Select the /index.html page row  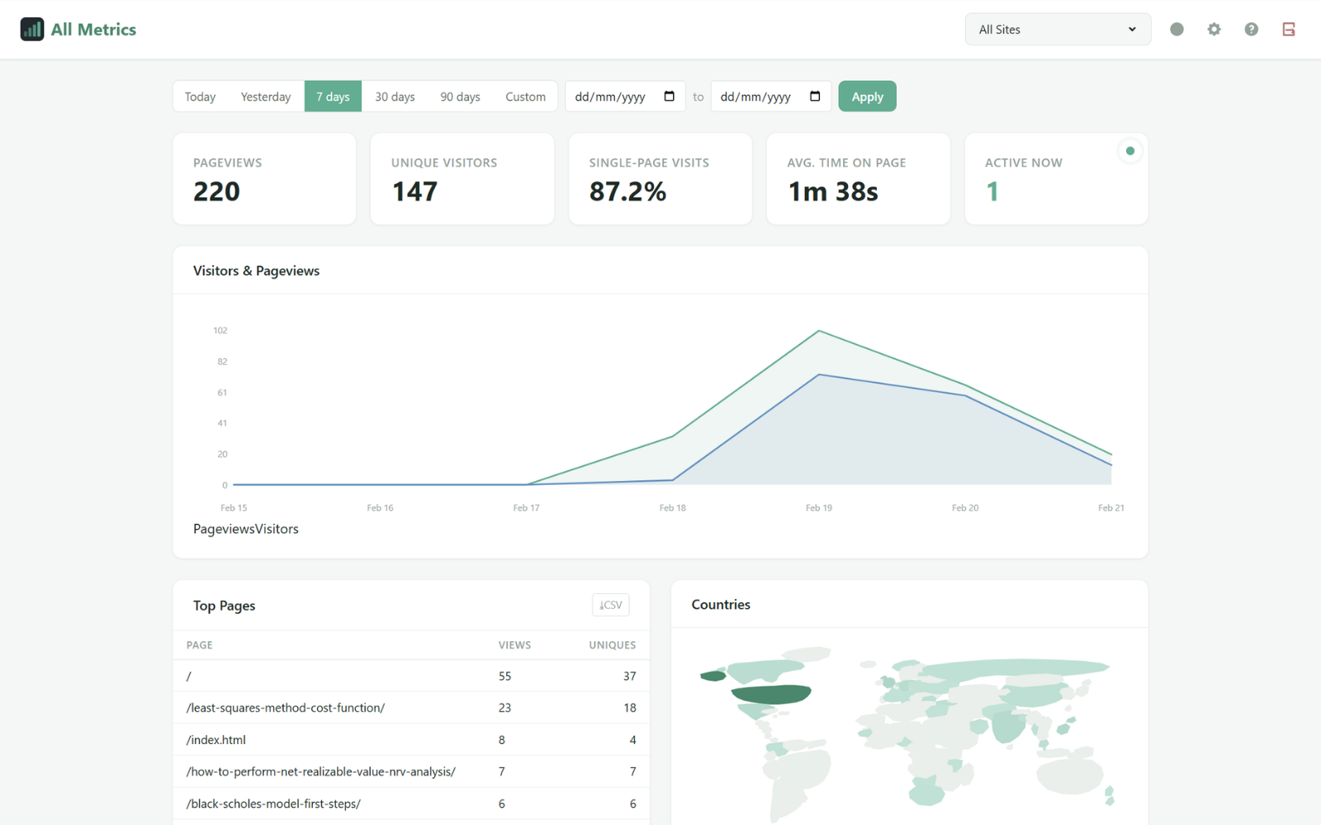pos(411,740)
